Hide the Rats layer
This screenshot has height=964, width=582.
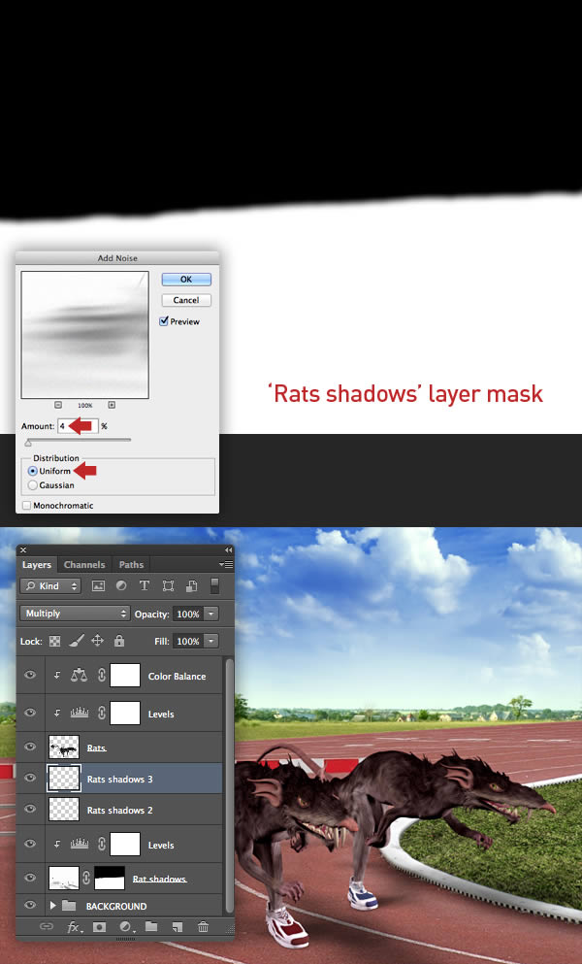[29, 747]
